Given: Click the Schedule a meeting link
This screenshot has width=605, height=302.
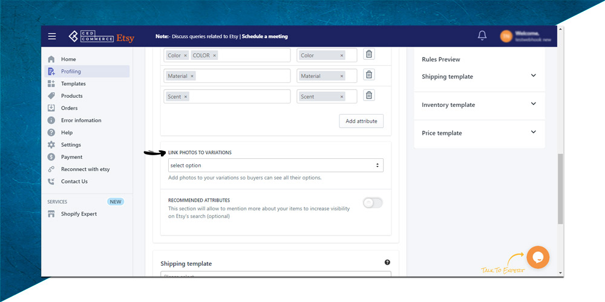Looking at the screenshot, I should tap(265, 37).
